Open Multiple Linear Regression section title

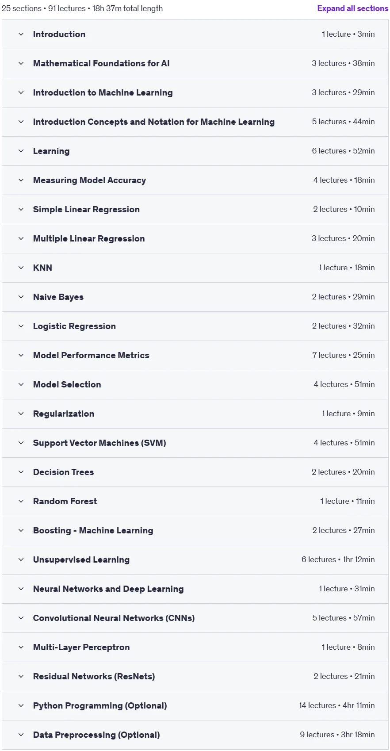[x=89, y=238]
